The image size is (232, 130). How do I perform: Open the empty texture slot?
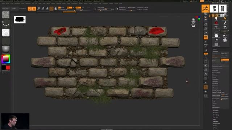(6, 41)
